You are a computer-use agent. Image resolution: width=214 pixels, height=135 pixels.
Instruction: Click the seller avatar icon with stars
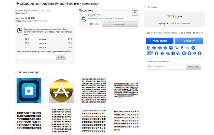click(x=83, y=19)
